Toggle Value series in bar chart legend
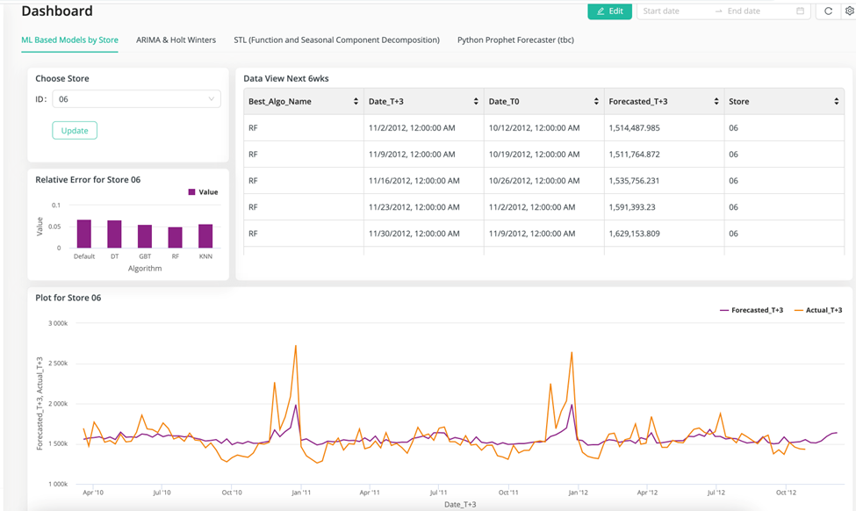 coord(203,192)
